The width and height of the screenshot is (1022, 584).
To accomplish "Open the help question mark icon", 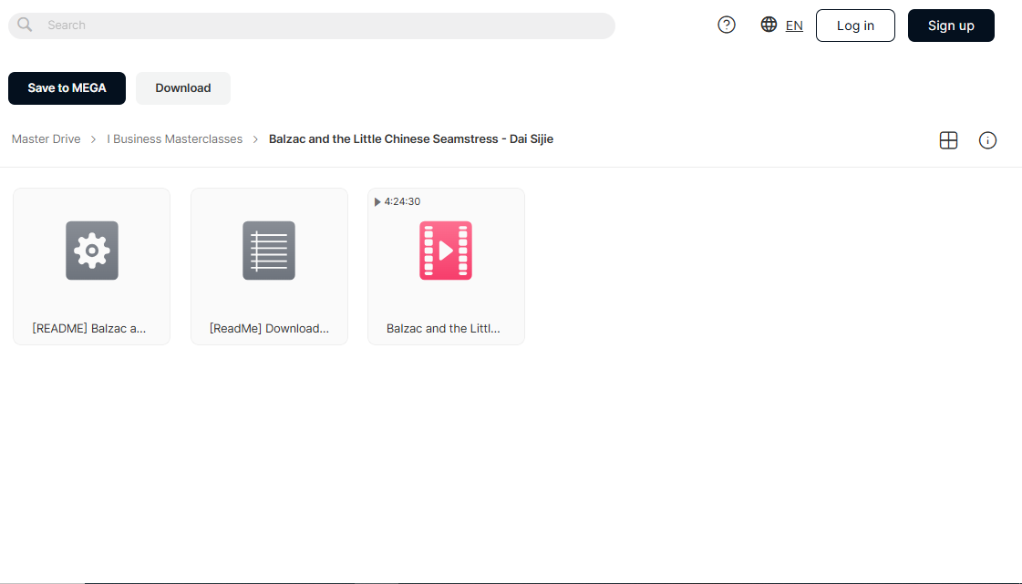I will (x=726, y=25).
